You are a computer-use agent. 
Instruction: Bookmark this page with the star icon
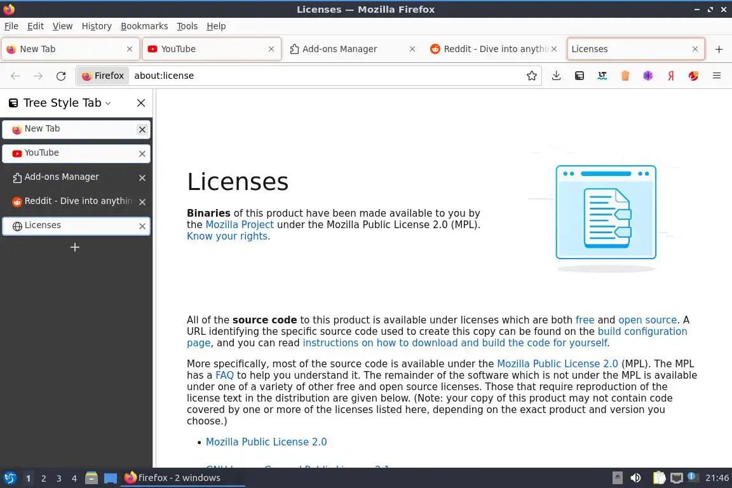(x=531, y=76)
